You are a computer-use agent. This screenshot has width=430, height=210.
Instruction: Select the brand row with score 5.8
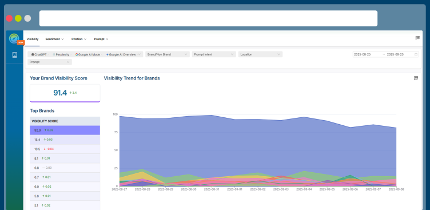click(x=65, y=196)
